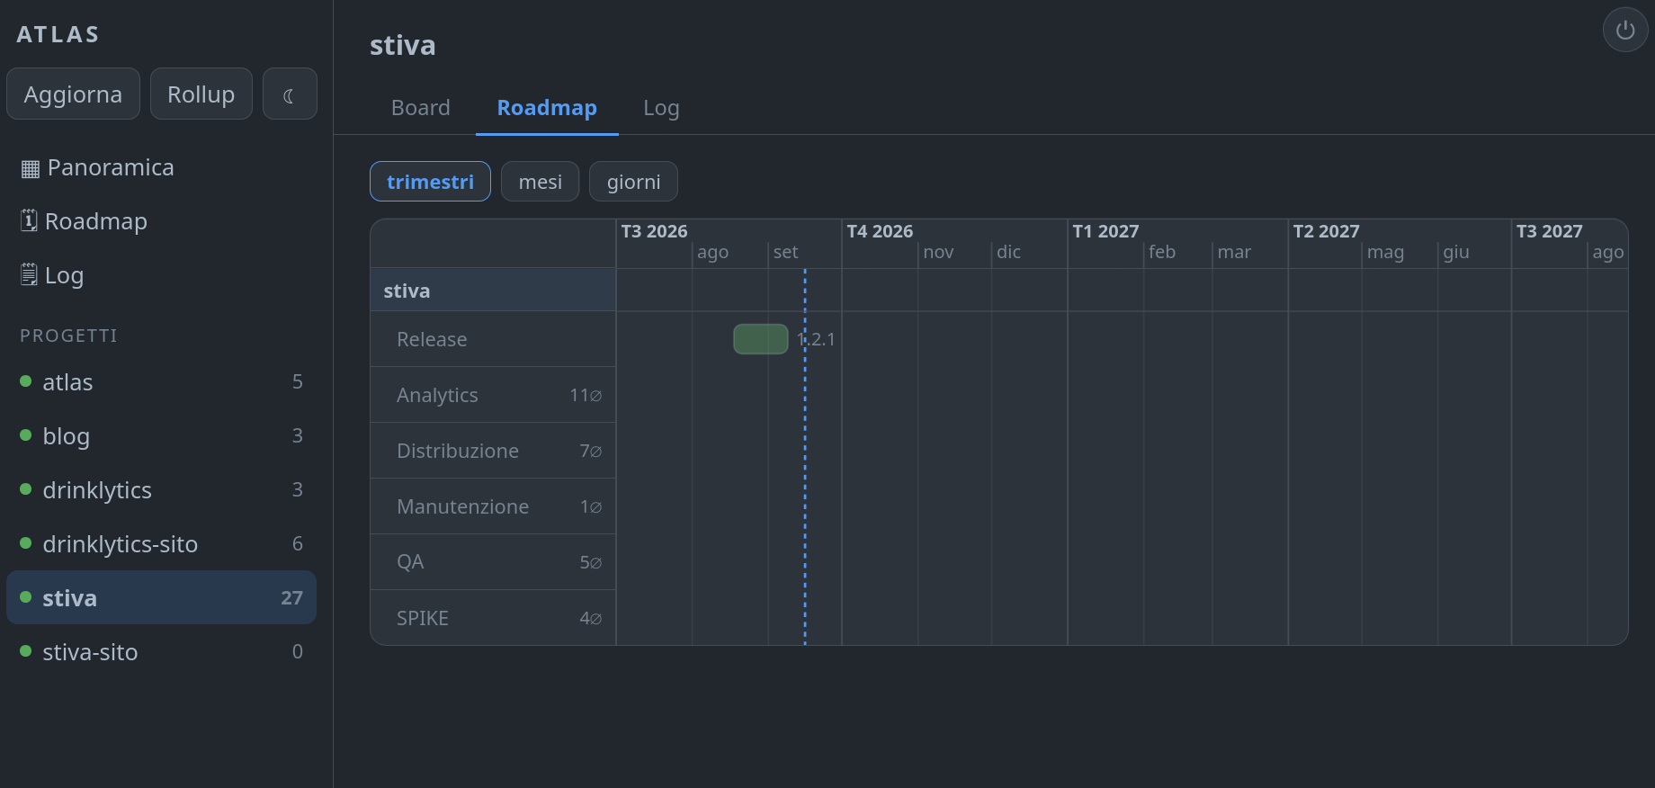1655x788 pixels.
Task: Click the stiva header row in the roadmap
Action: 493,291
